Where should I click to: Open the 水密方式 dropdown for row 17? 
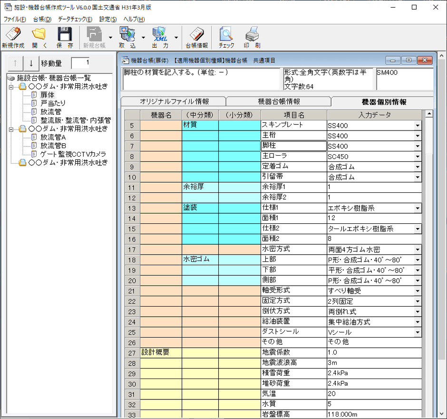click(x=418, y=249)
